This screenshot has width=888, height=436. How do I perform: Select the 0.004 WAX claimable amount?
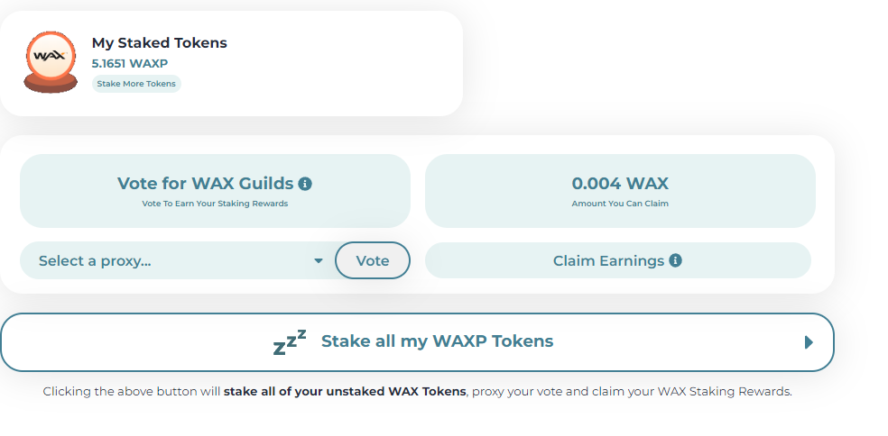pyautogui.click(x=620, y=183)
